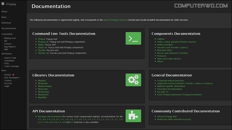Open Input and output devices link
232x130 pixels.
pos(169,59)
